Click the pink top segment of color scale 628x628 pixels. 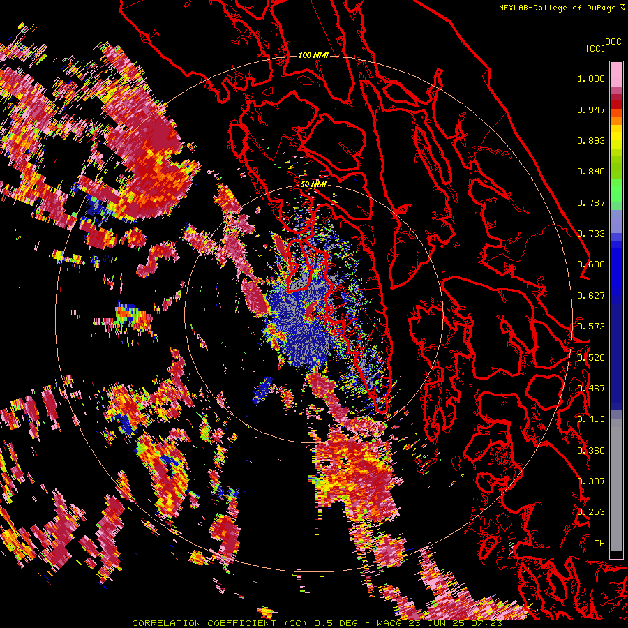pyautogui.click(x=616, y=74)
